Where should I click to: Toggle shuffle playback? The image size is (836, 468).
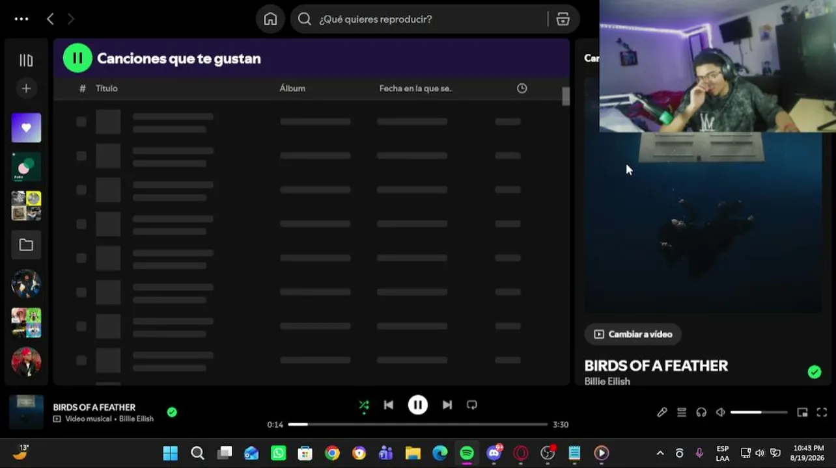[x=364, y=406]
